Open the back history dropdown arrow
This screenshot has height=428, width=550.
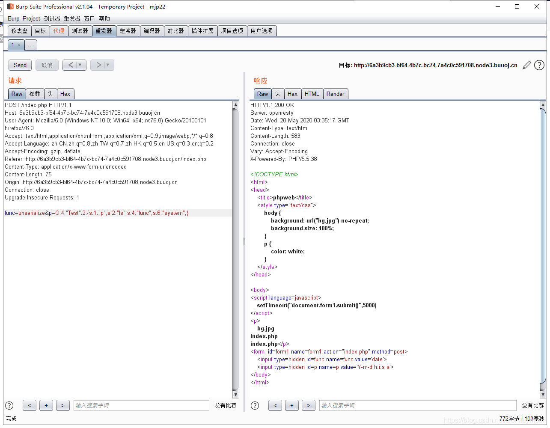(x=80, y=65)
